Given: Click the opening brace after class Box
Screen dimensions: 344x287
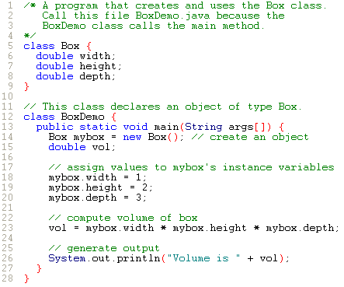Looking at the screenshot, I should click(89, 46).
